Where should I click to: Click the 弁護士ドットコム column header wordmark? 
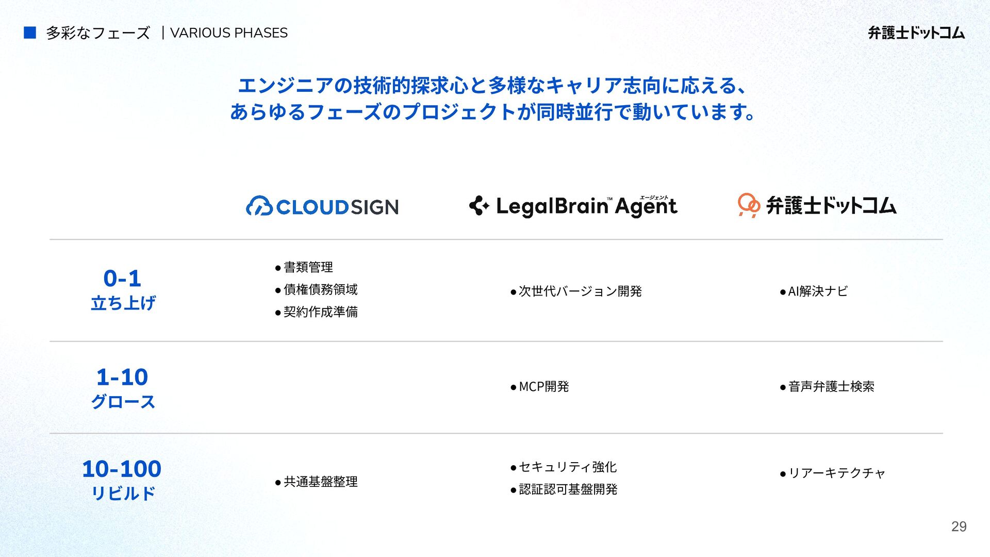click(831, 206)
